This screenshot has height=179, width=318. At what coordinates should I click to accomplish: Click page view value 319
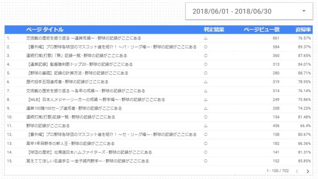coord(276,82)
